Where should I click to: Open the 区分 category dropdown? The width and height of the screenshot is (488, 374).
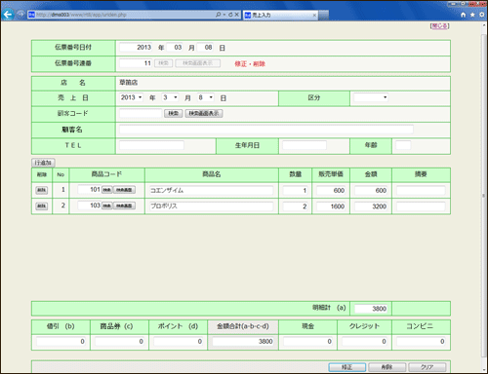pyautogui.click(x=371, y=97)
